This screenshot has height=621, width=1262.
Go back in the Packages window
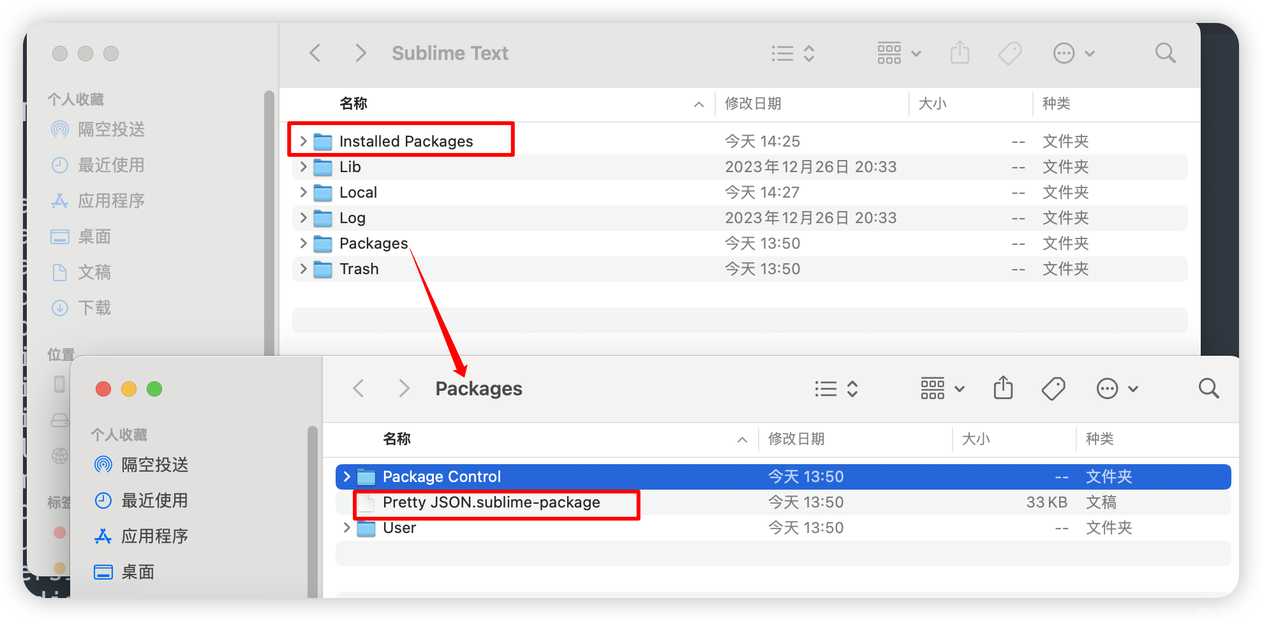pos(359,388)
